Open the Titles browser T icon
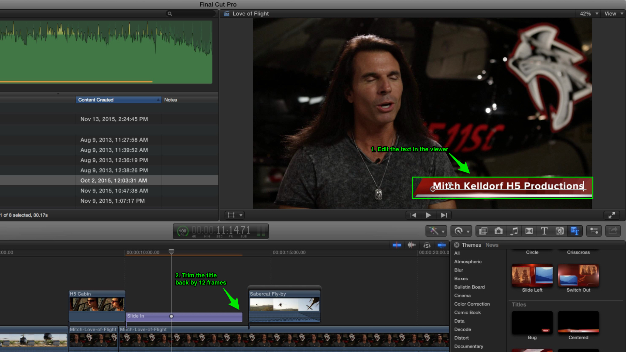Screen dimensions: 626x352 (544, 231)
